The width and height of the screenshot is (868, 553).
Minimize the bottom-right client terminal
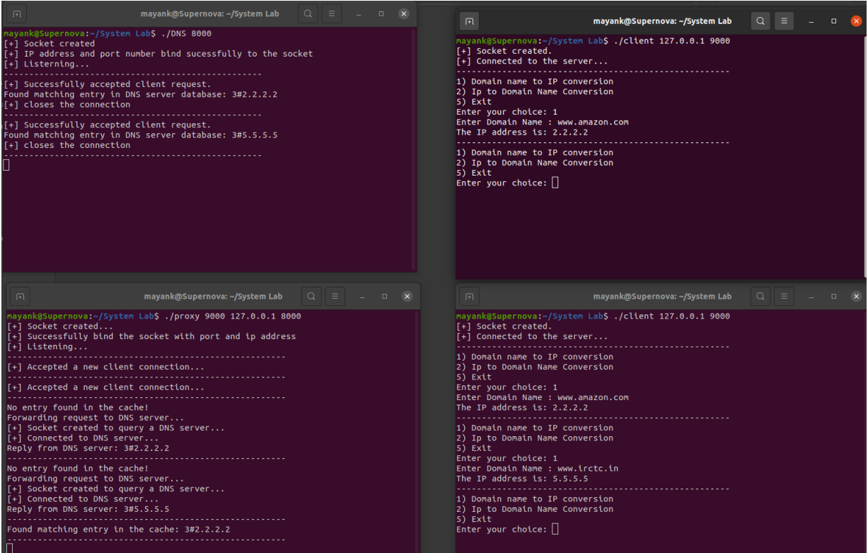pos(811,296)
